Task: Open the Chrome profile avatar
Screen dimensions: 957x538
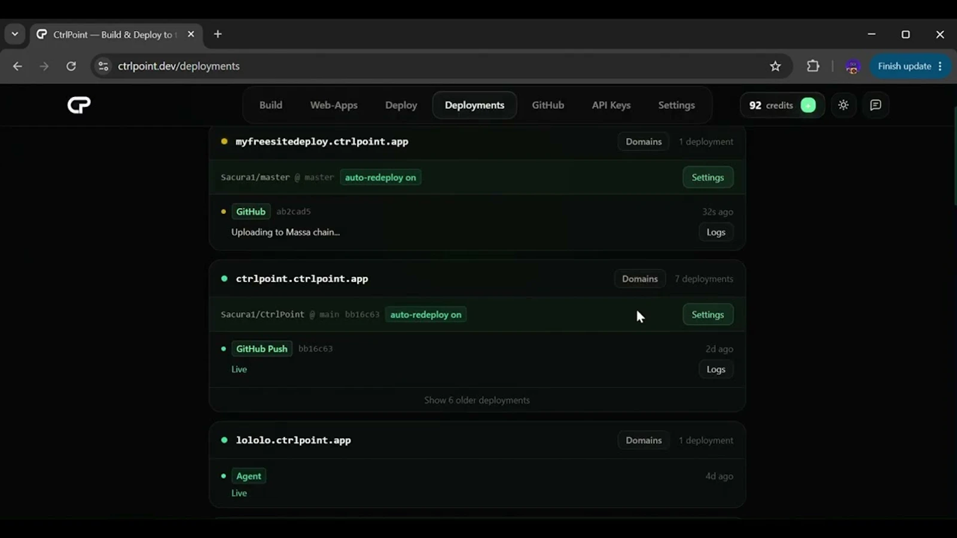Action: point(852,66)
